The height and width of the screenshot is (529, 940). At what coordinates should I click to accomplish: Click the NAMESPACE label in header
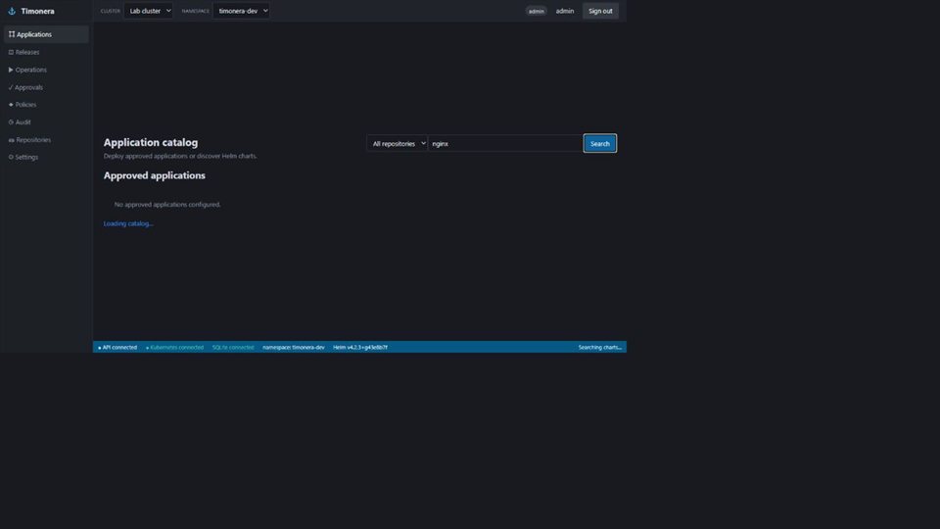(x=196, y=11)
